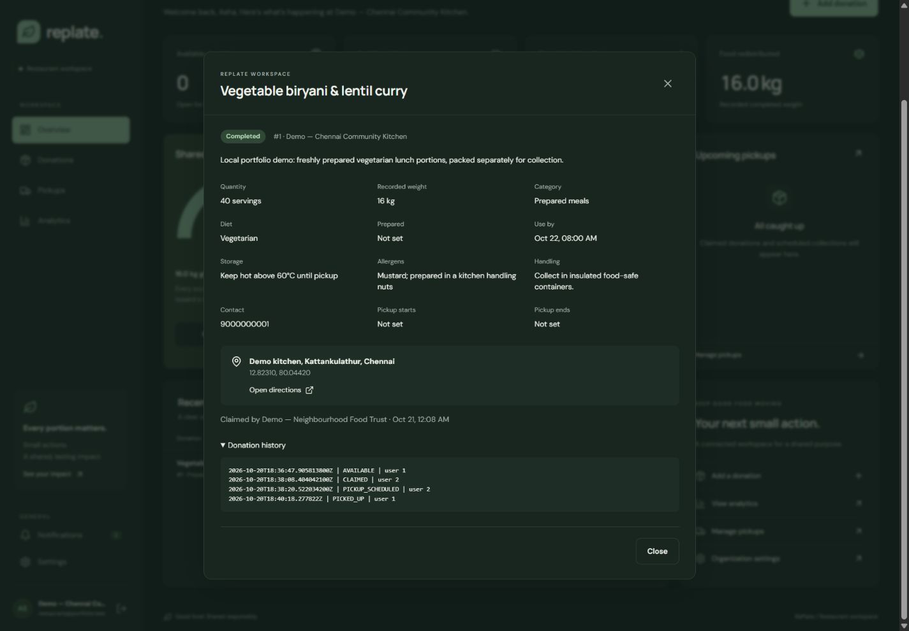
Task: Click the replate logo in the sidebar
Action: 59,32
